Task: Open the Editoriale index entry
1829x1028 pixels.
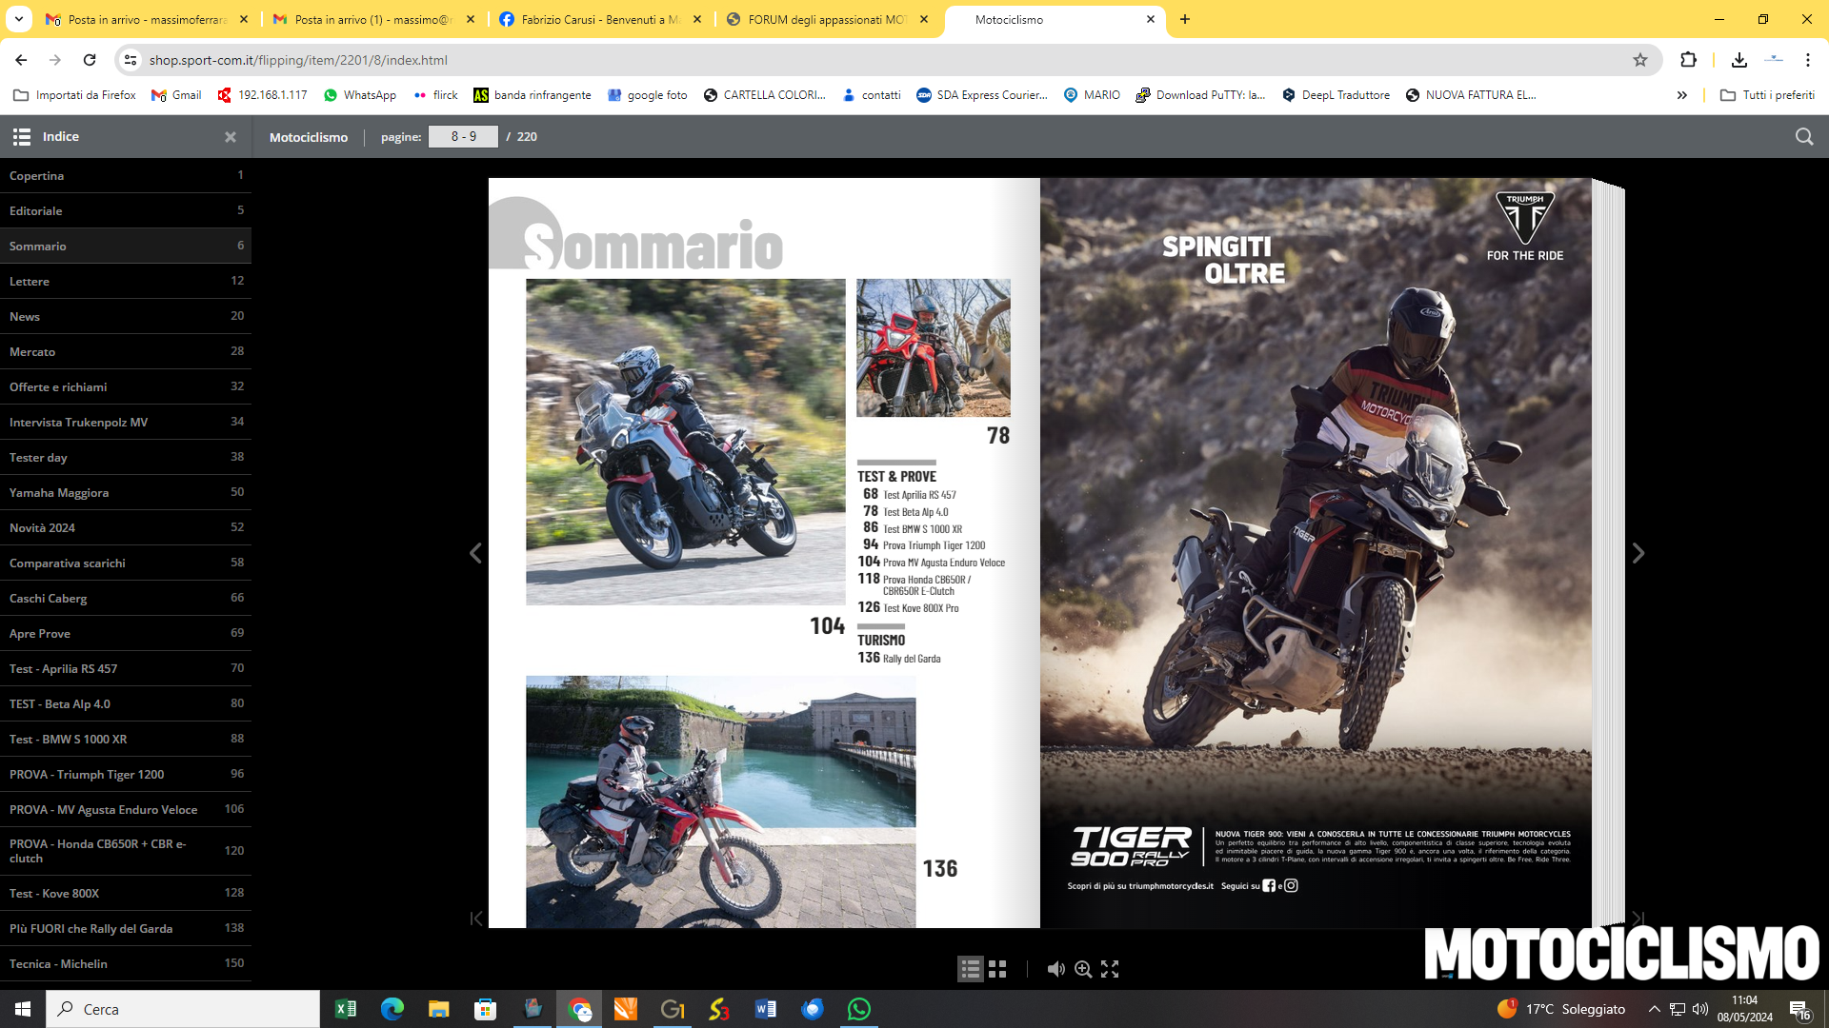Action: [x=126, y=210]
